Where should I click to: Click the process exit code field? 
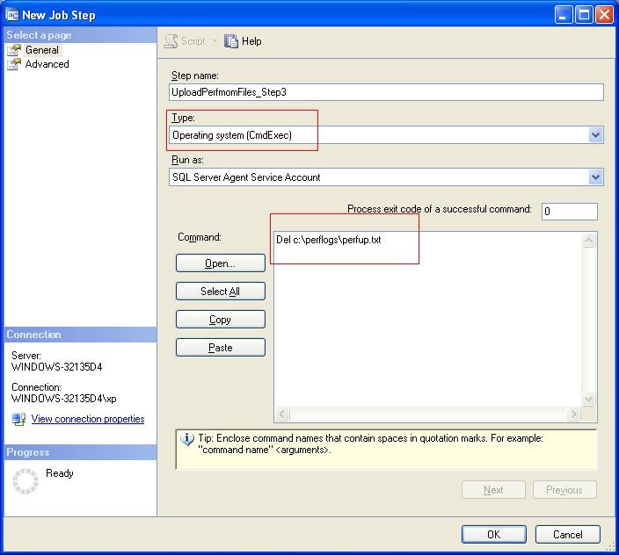569,211
